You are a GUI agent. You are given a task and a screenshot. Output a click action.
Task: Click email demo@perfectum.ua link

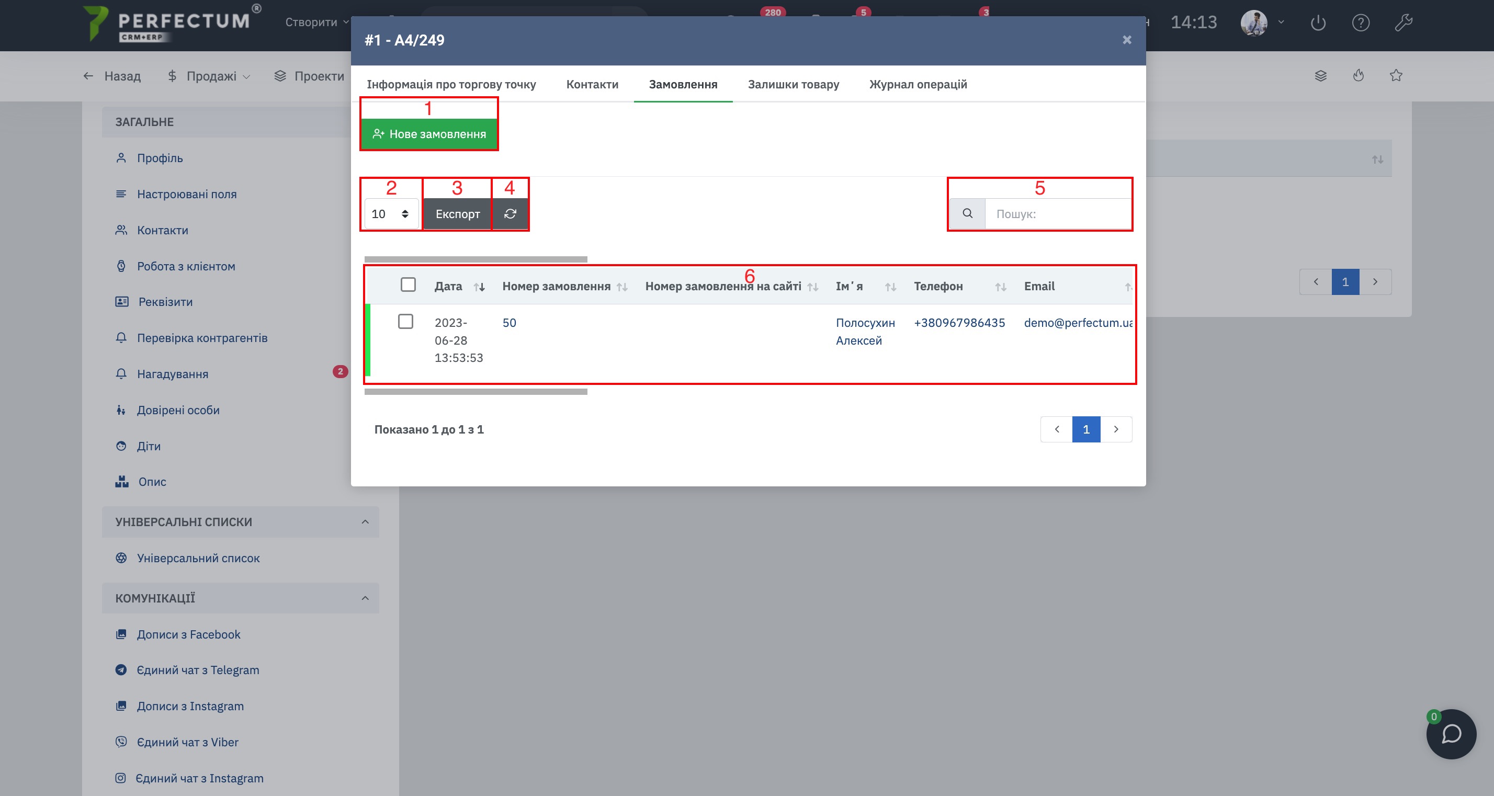[1078, 323]
